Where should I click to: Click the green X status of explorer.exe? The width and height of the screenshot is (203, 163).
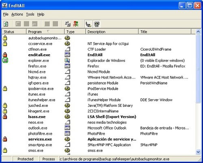pyautogui.click(x=5, y=60)
